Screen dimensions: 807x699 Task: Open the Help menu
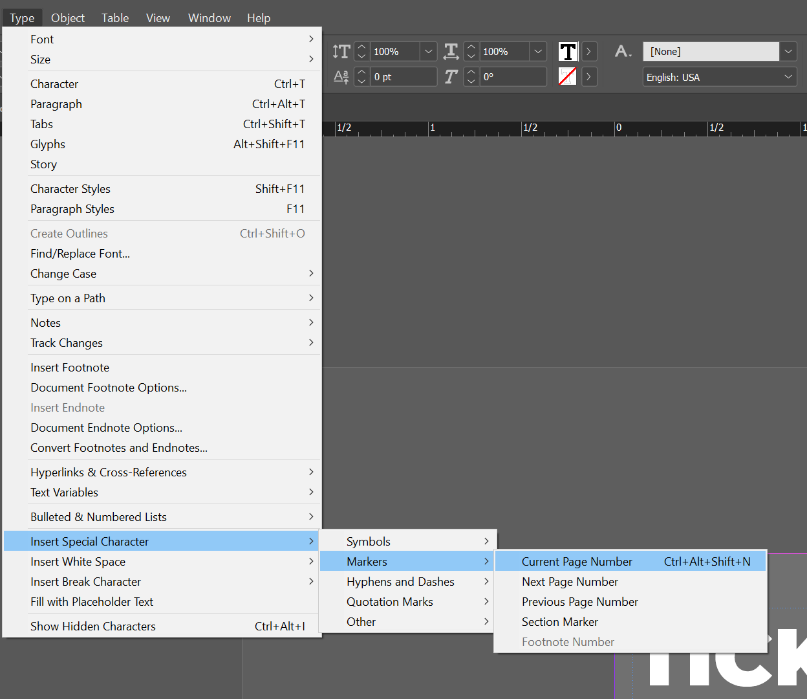[x=259, y=17]
